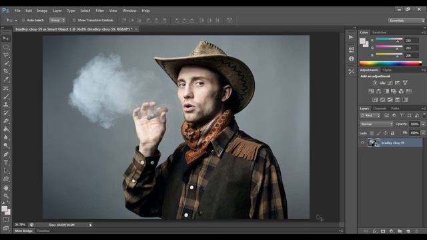Click the Add layer style fx icon

coord(375,231)
